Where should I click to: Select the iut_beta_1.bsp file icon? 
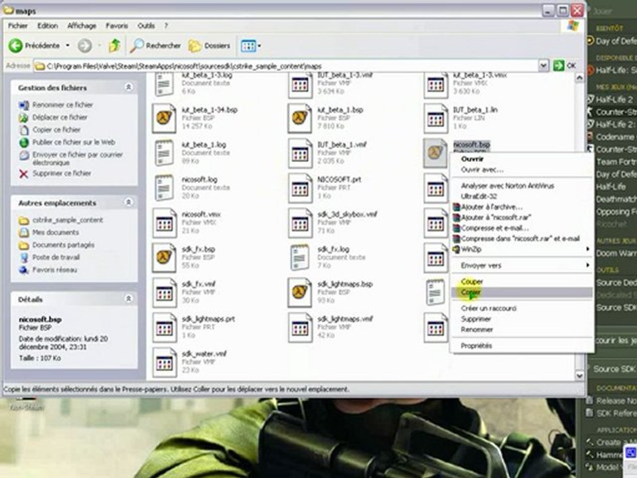coord(299,118)
